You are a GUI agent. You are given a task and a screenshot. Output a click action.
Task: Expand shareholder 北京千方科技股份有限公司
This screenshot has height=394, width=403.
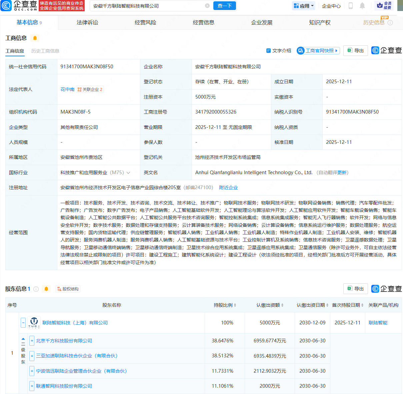32,341
